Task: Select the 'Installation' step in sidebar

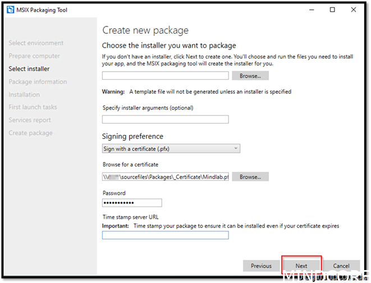Action: coord(24,95)
